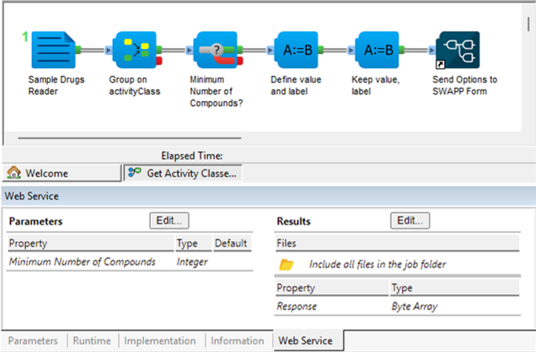This screenshot has width=536, height=352.
Task: Click the red fail port of Minimum Number filter
Action: point(240,61)
